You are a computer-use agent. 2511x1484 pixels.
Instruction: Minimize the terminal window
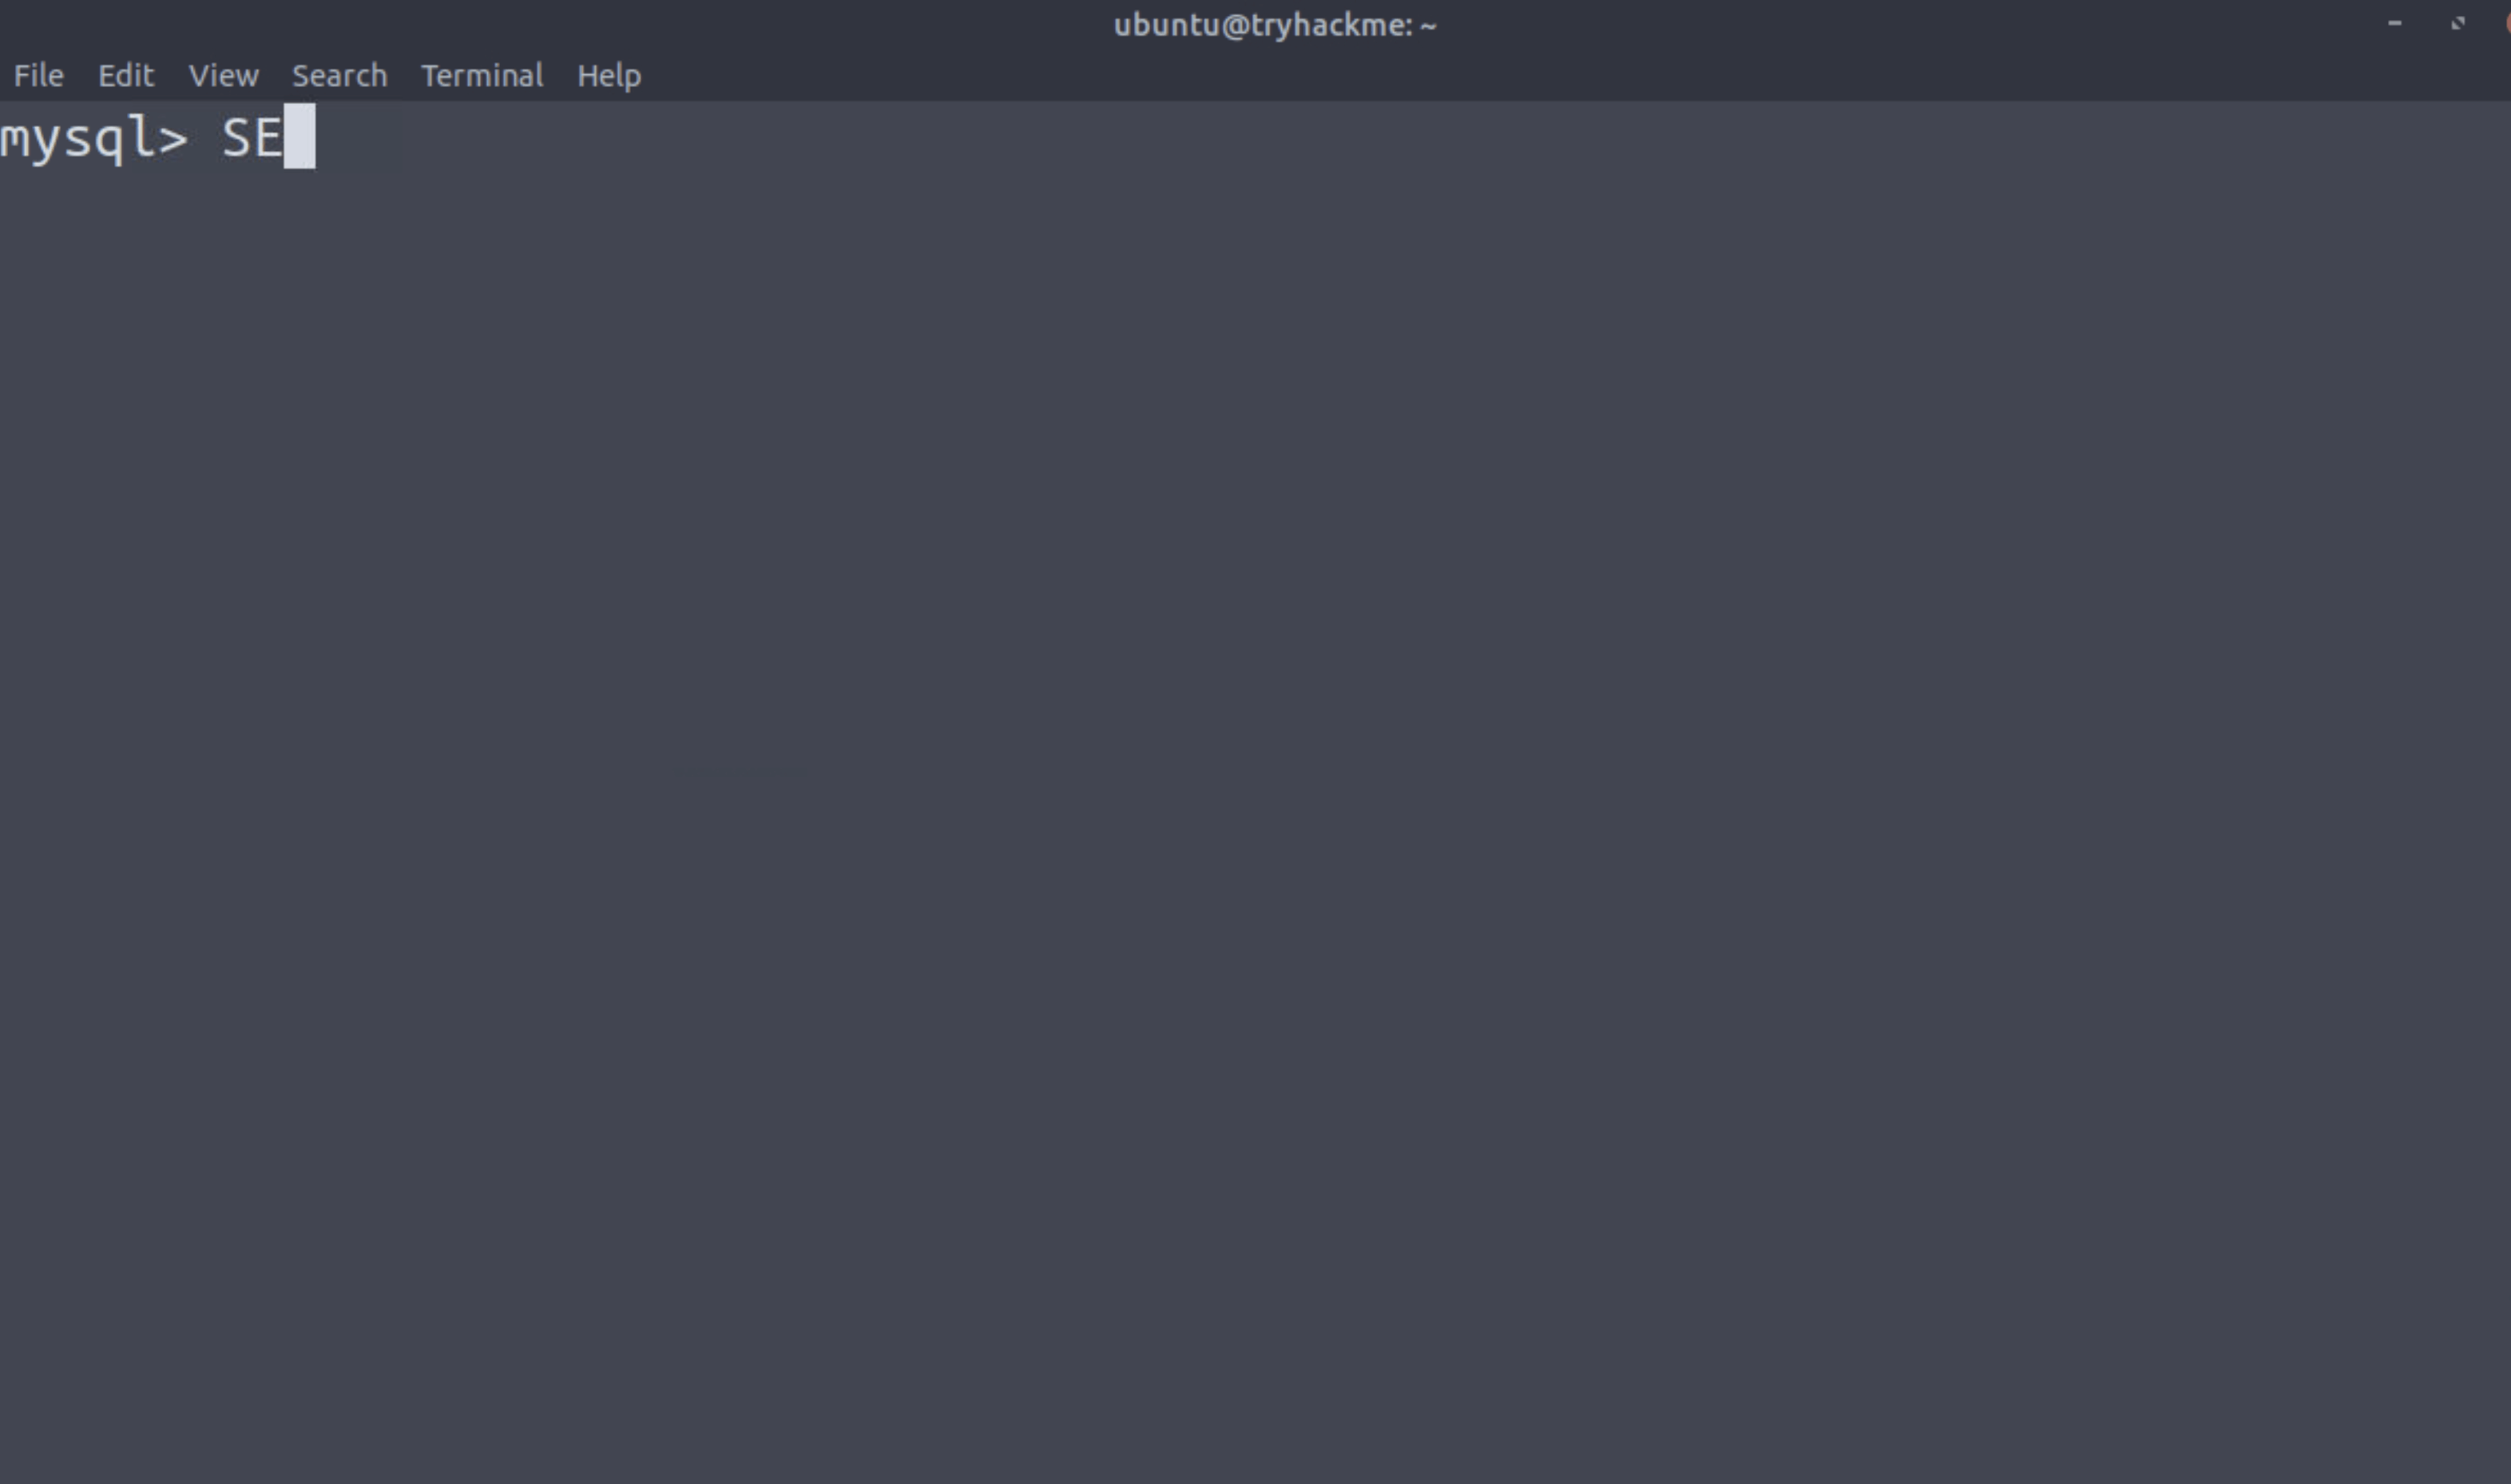click(x=2394, y=23)
